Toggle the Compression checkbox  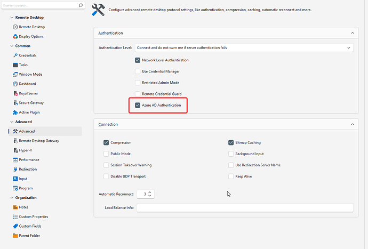106,142
